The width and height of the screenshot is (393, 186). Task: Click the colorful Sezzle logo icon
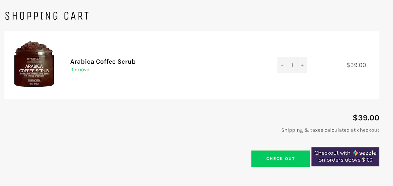[356, 153]
